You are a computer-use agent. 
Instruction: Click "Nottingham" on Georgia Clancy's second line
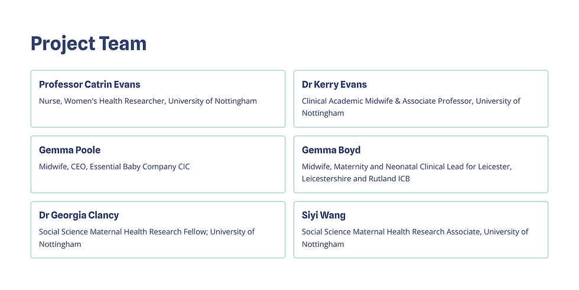point(60,244)
